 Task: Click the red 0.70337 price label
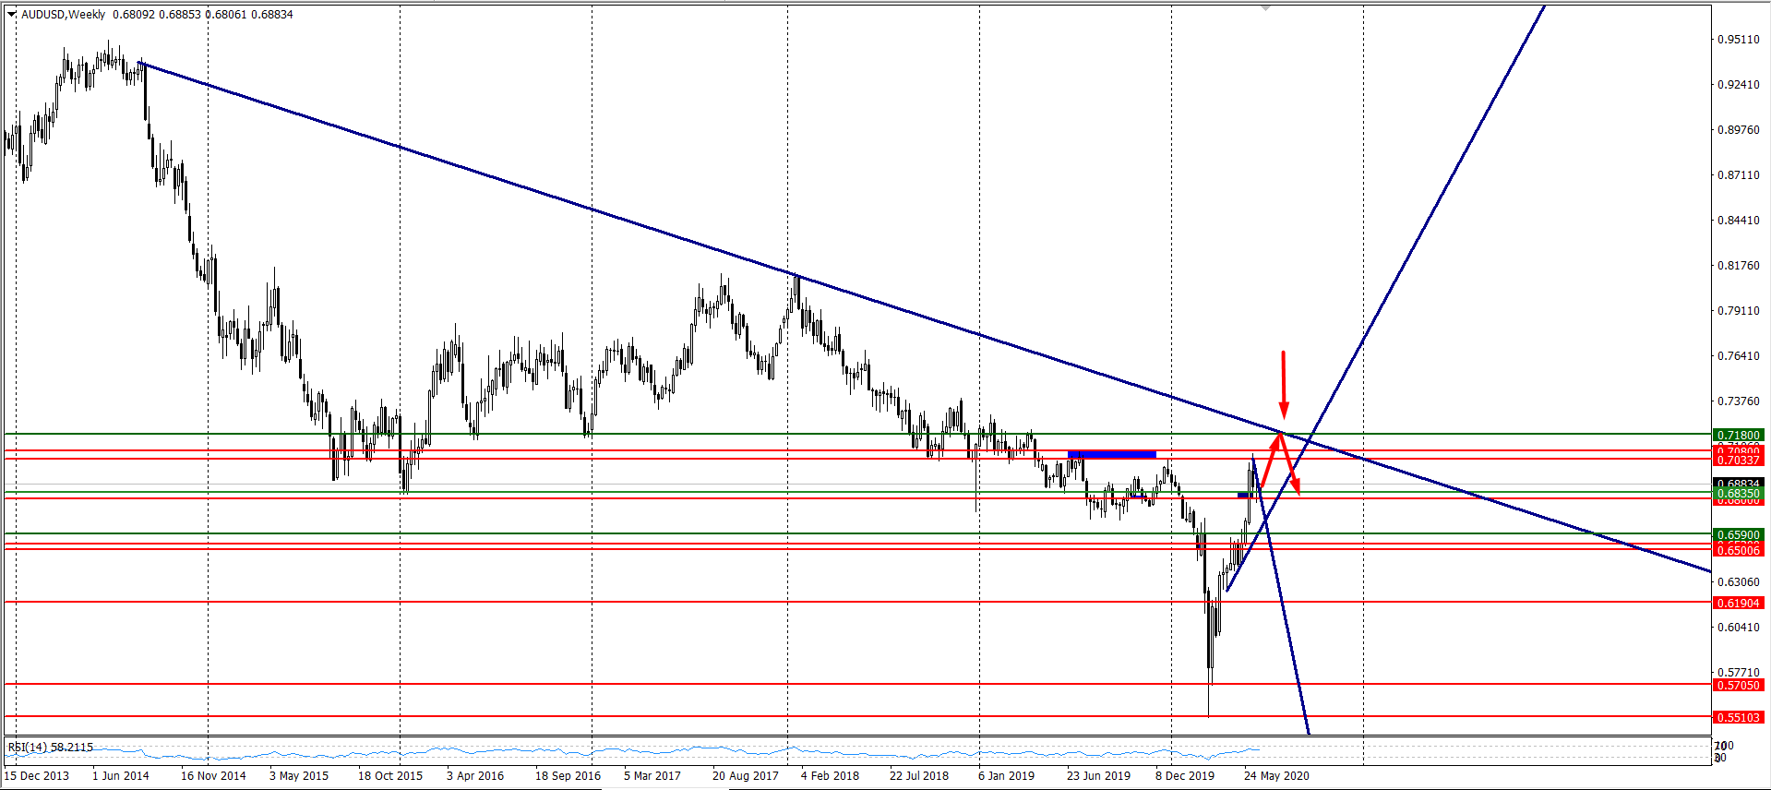1738,460
